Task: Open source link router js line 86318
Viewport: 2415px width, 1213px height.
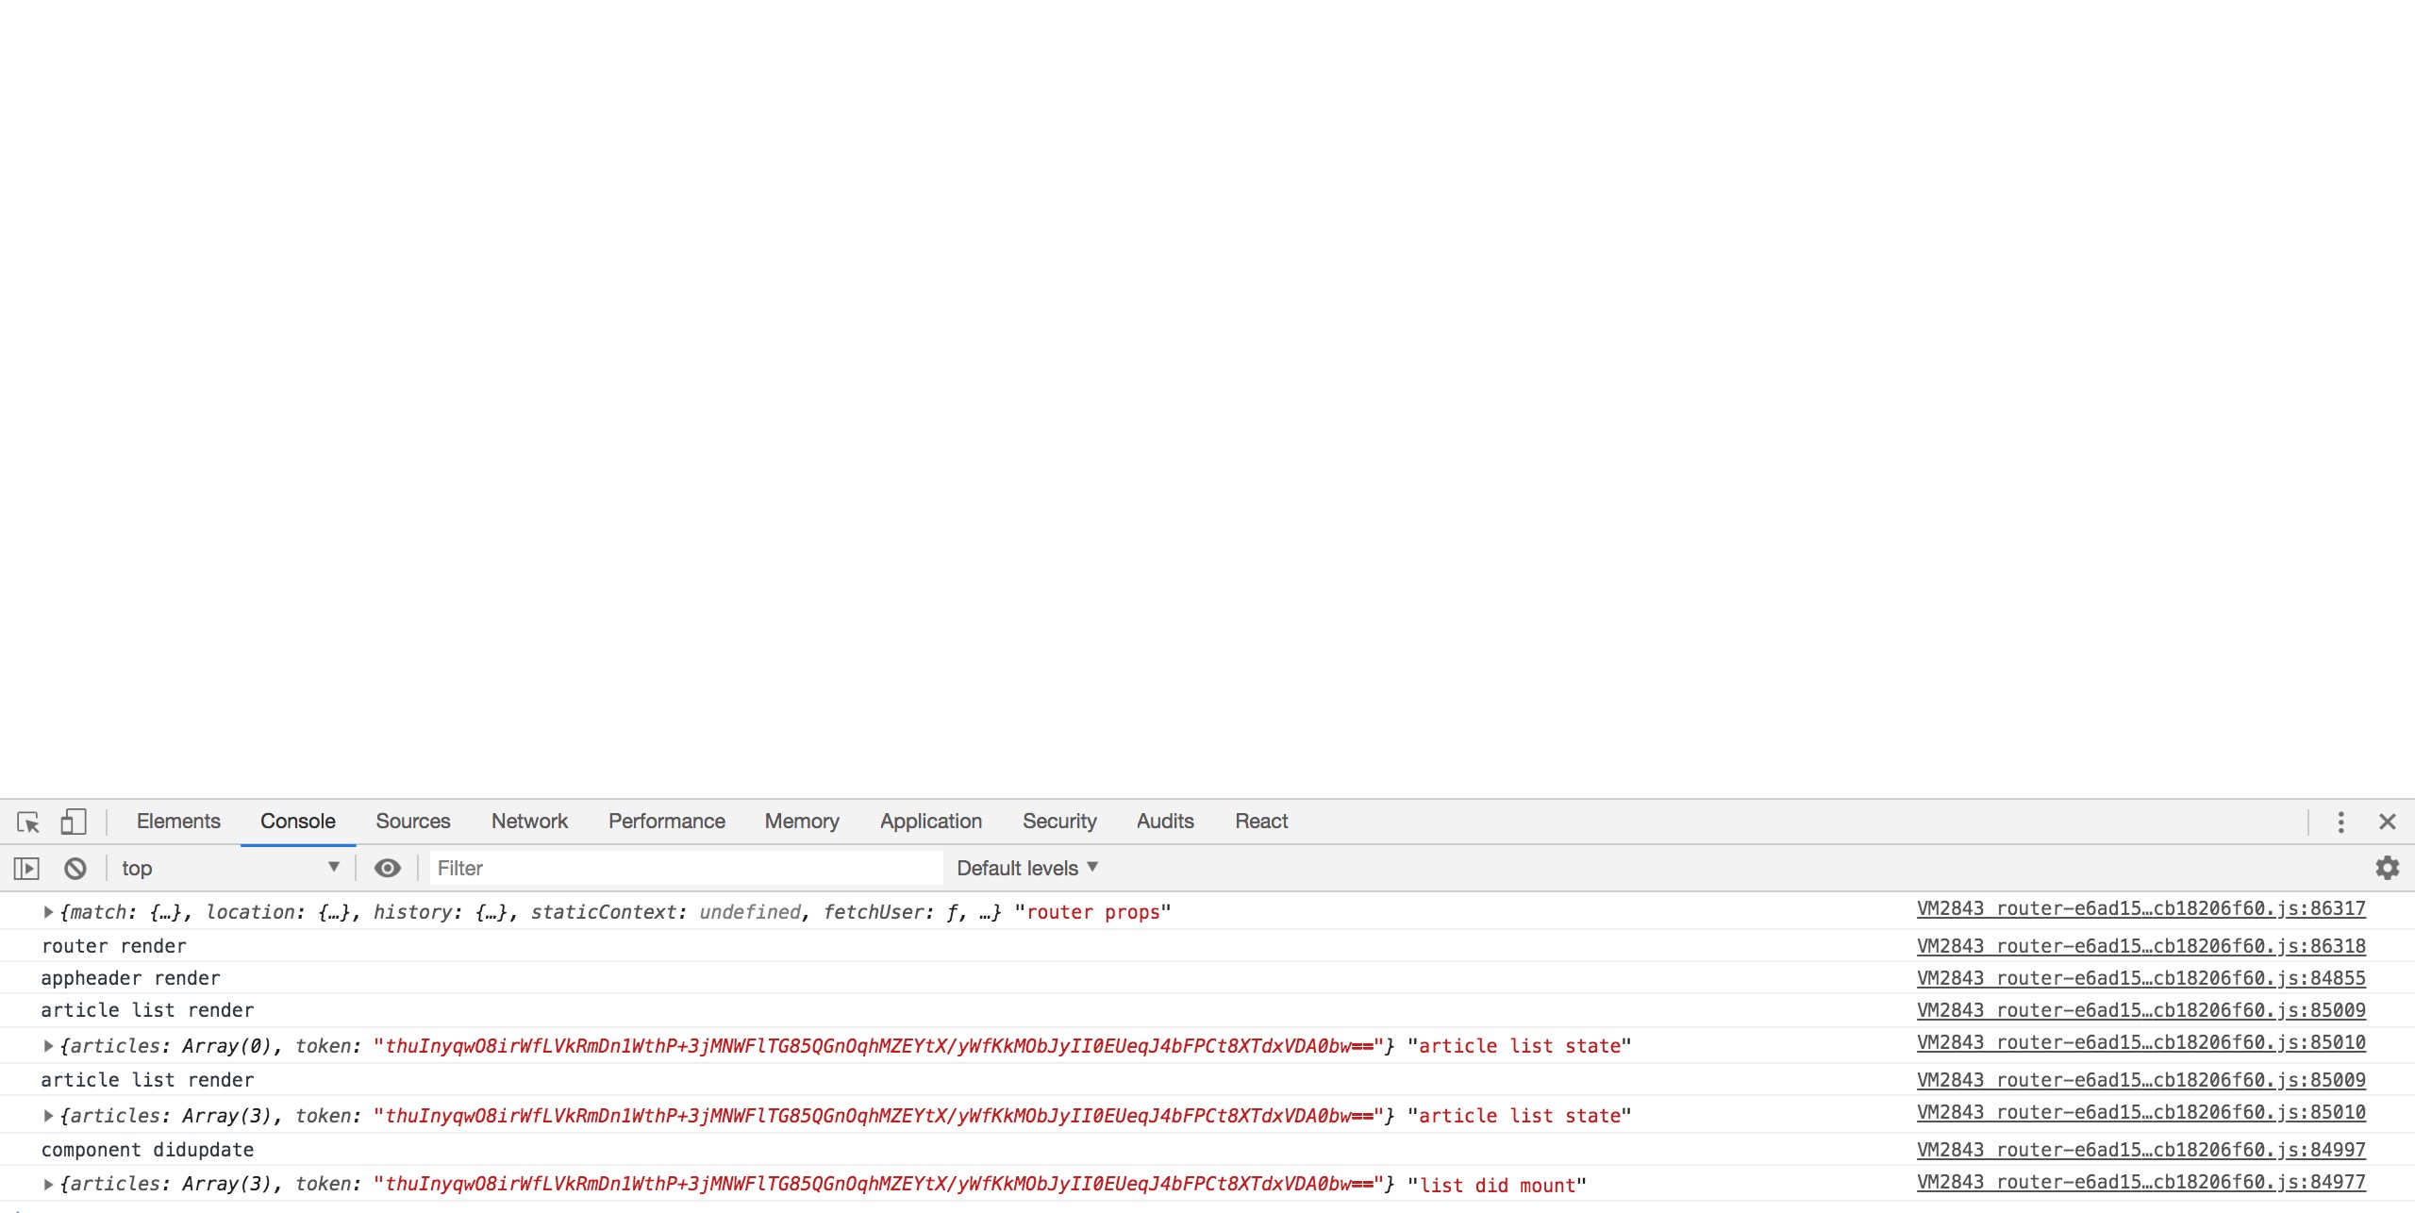Action: (x=2139, y=945)
